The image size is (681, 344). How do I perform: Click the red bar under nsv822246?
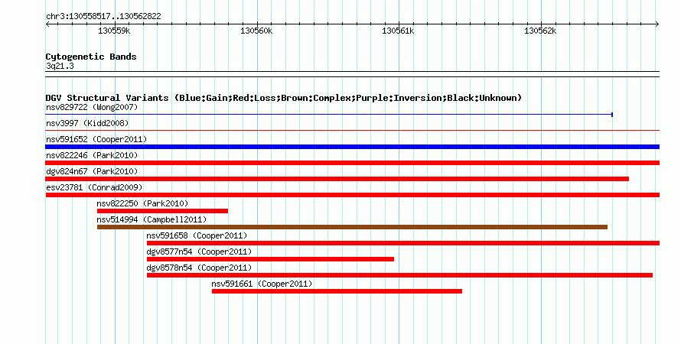(x=353, y=163)
